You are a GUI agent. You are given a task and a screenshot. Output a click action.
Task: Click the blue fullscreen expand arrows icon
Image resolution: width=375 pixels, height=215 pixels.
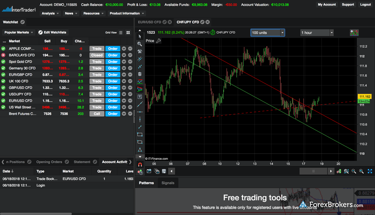click(x=370, y=171)
